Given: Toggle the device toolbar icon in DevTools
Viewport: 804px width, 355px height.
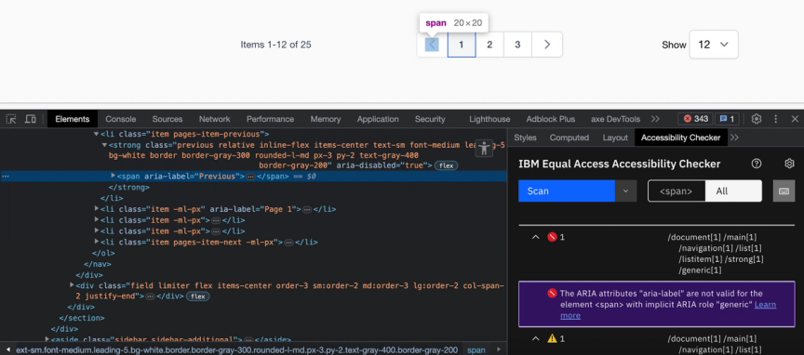Looking at the screenshot, I should (31, 119).
